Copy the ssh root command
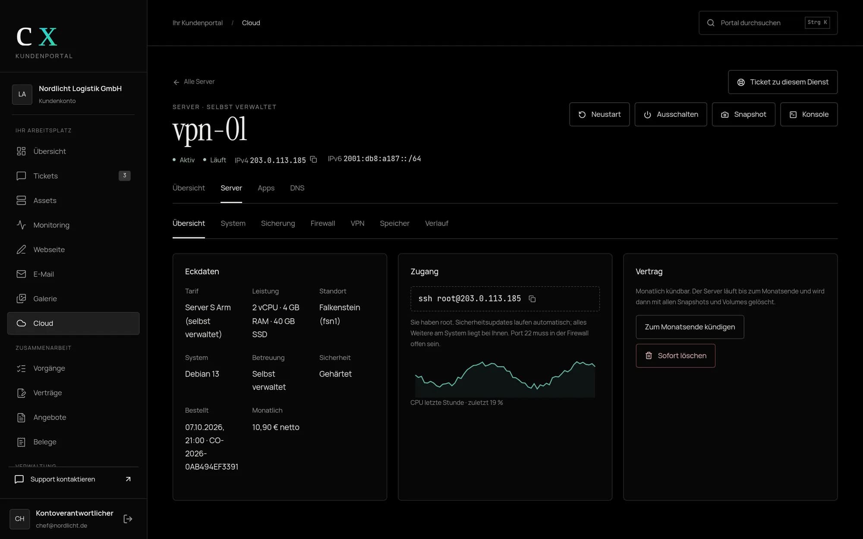 (x=532, y=299)
